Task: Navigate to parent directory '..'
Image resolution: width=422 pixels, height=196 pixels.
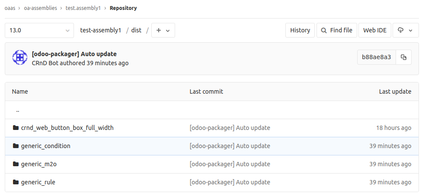Action: (17, 110)
